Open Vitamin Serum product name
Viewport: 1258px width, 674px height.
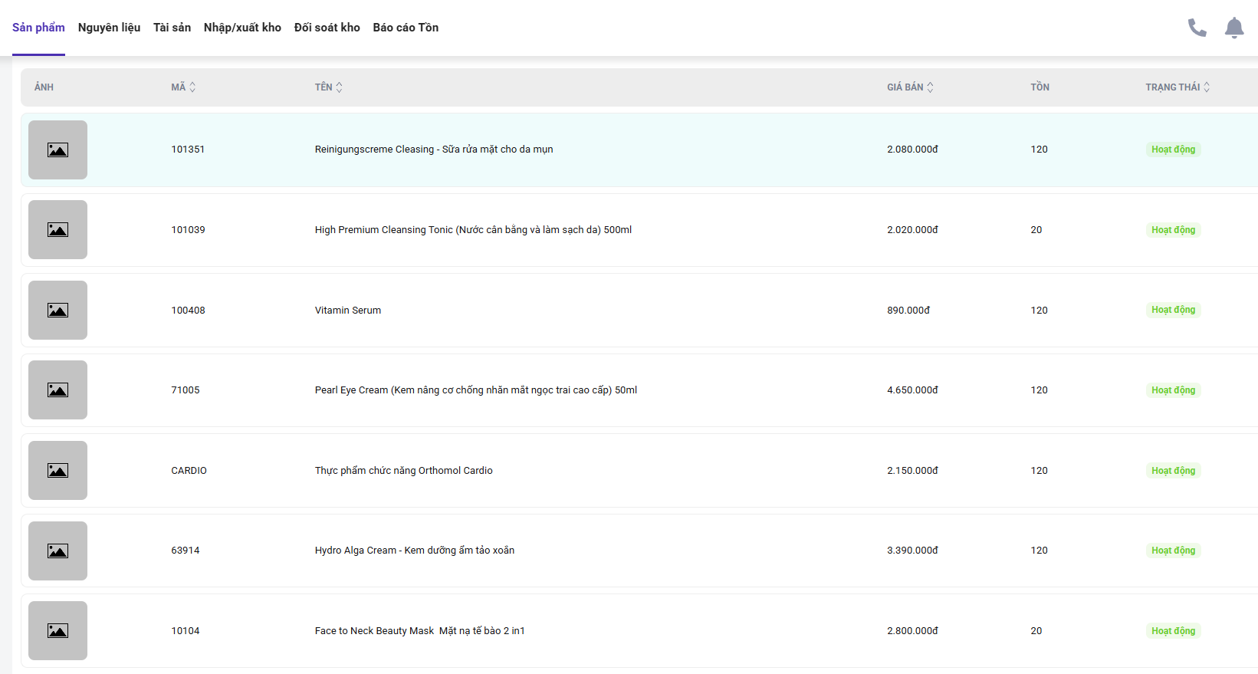pos(348,311)
